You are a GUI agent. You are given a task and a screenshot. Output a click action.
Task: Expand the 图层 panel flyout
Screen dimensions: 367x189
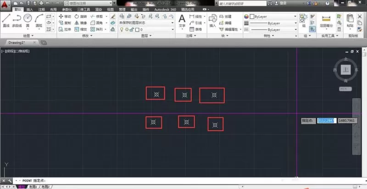tap(146, 36)
